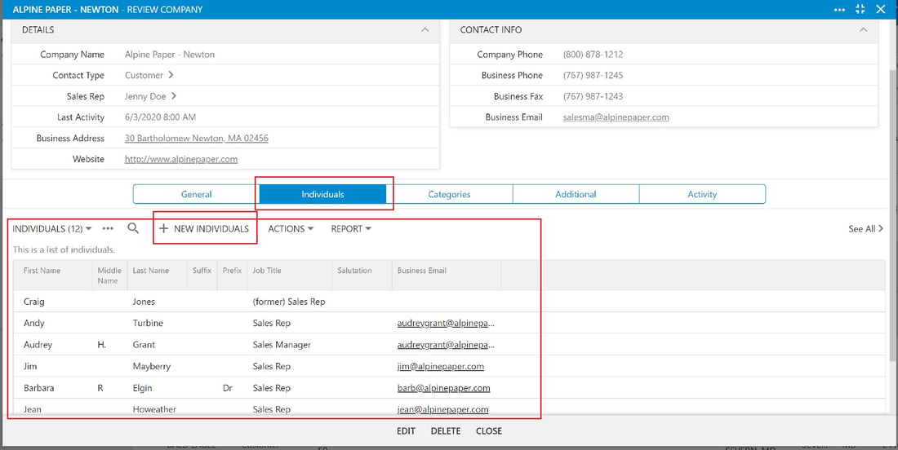Click the Elgin last name cell
This screenshot has width=898, height=450.
coord(143,388)
